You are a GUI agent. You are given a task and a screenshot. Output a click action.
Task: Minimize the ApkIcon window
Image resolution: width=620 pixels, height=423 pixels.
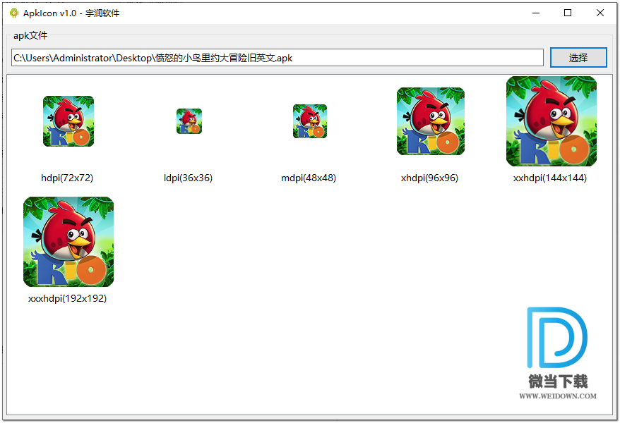point(535,13)
